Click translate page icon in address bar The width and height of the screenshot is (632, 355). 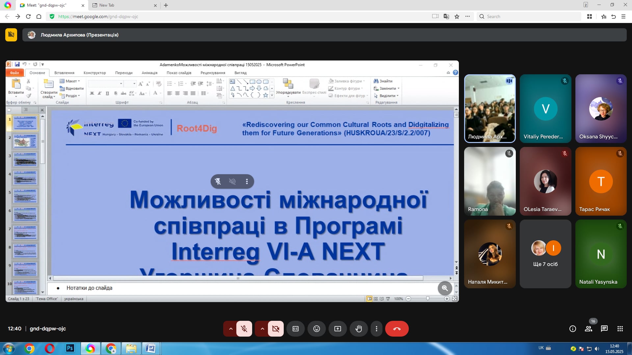pos(446,16)
